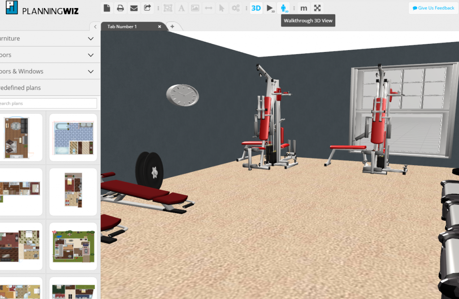
Task: Start the 3D play tour icon
Action: (270, 8)
